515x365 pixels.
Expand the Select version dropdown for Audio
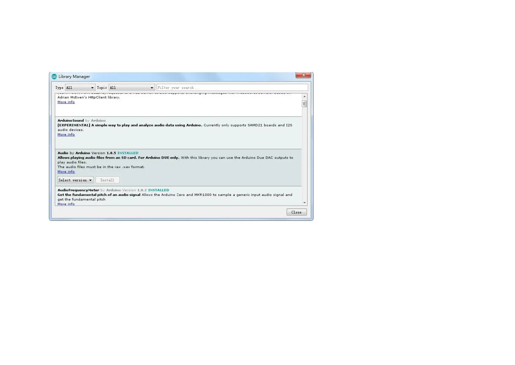point(75,180)
